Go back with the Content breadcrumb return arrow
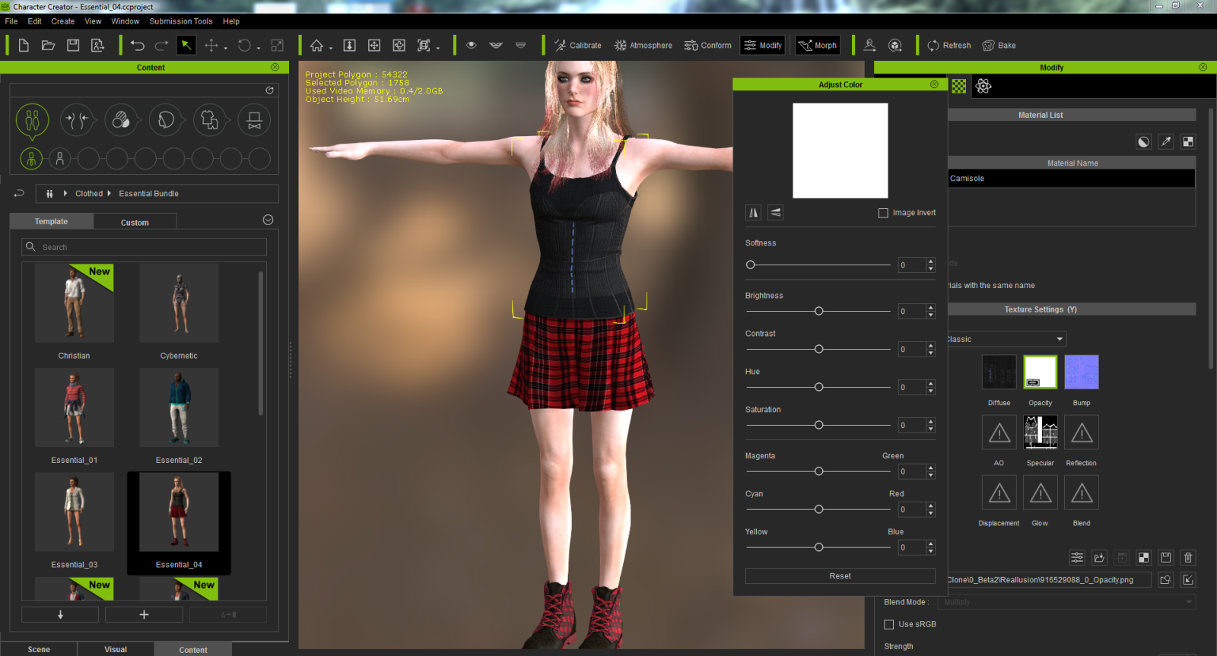Image resolution: width=1217 pixels, height=656 pixels. click(19, 193)
